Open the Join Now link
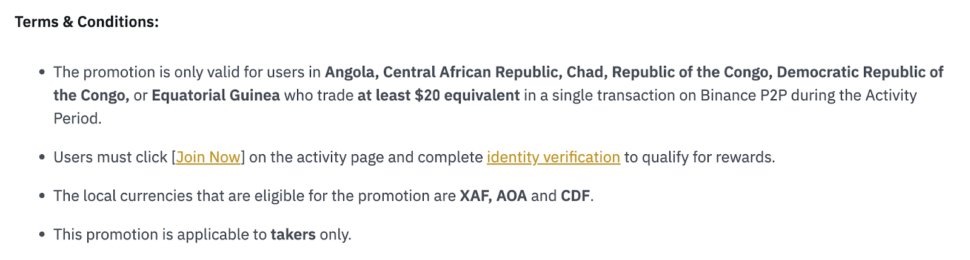This screenshot has height=260, width=970. [209, 157]
